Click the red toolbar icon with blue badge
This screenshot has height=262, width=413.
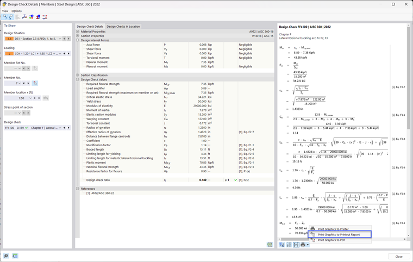tap(38, 17)
